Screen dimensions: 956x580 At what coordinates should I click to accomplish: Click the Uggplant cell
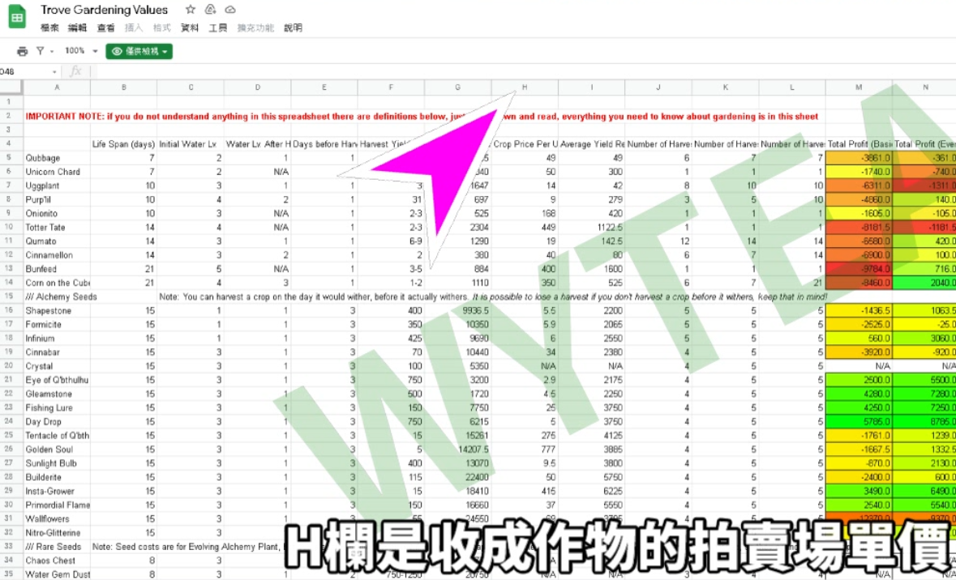57,186
